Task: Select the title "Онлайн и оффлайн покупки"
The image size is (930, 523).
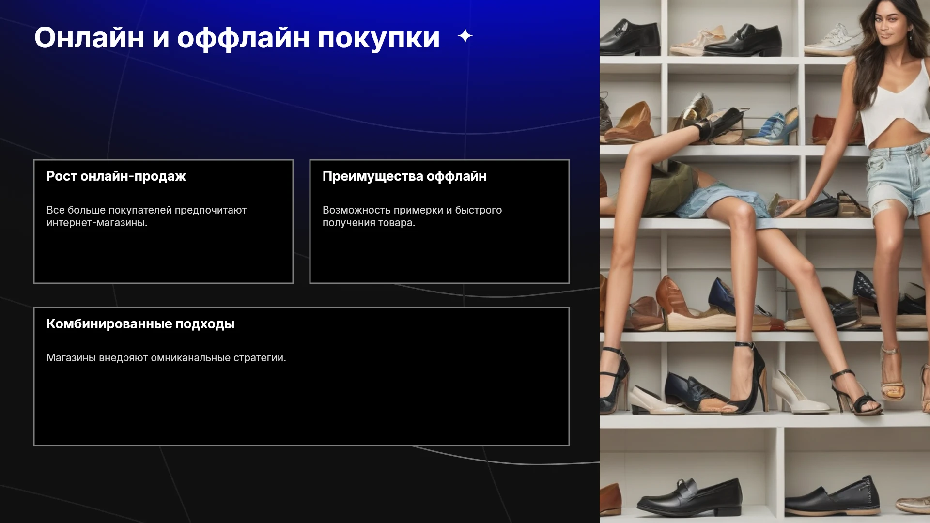Action: 237,37
